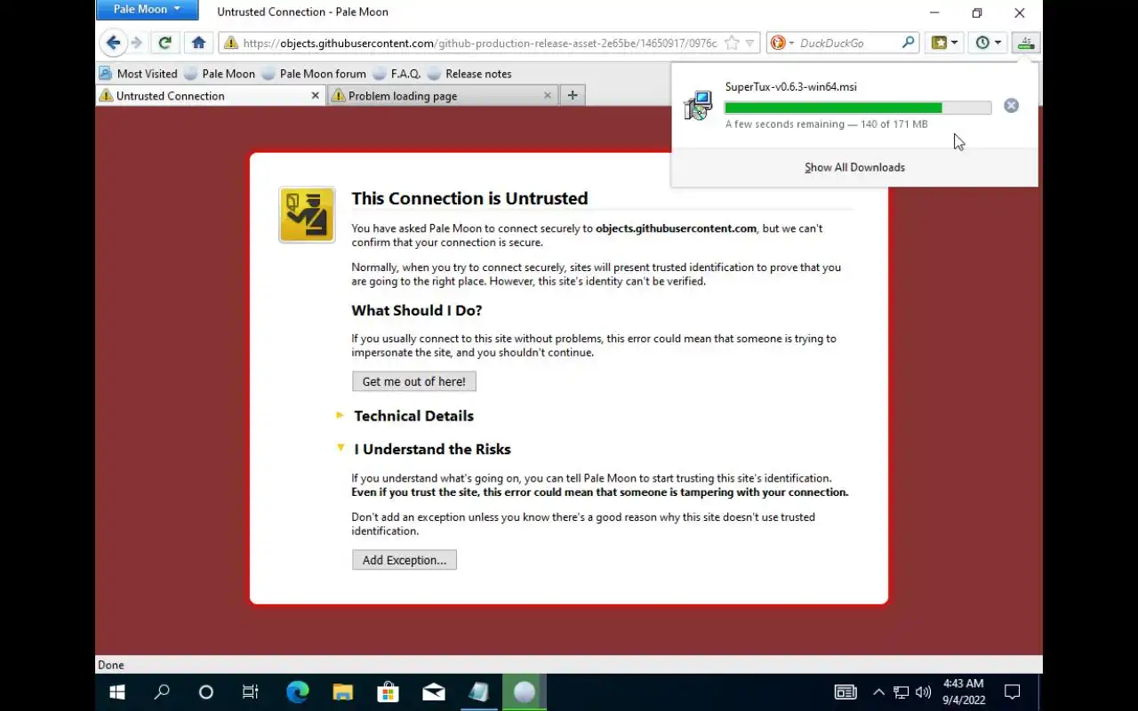Image resolution: width=1138 pixels, height=711 pixels.
Task: Click the Pale Moon taskbar icon
Action: point(525,692)
